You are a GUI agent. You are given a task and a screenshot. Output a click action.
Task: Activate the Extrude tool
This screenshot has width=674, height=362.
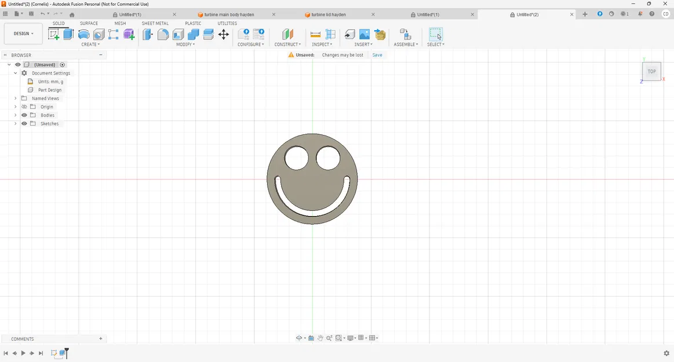[68, 34]
